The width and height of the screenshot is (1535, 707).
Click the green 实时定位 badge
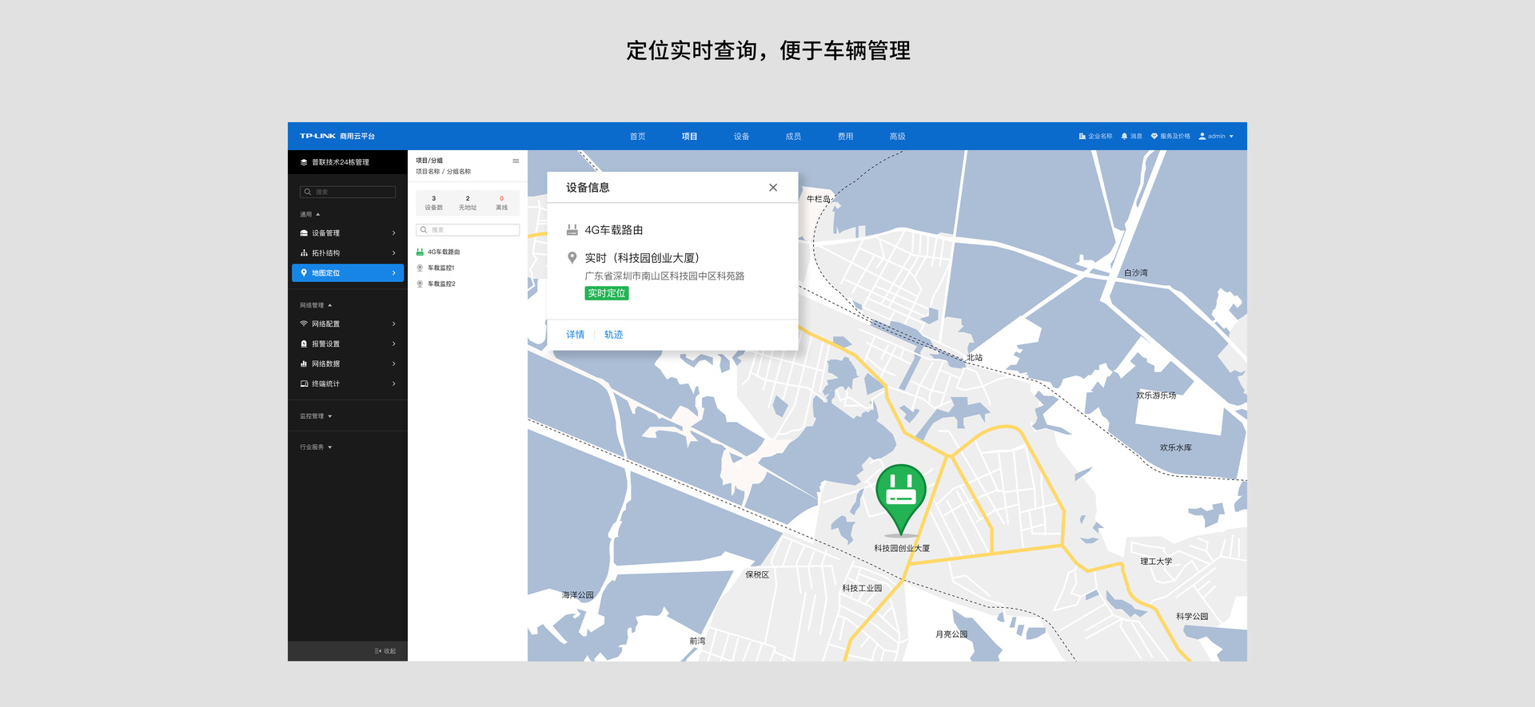606,293
